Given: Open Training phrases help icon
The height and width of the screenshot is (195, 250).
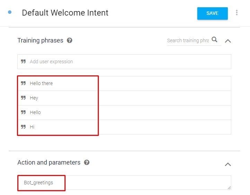Looking at the screenshot, I should click(70, 40).
